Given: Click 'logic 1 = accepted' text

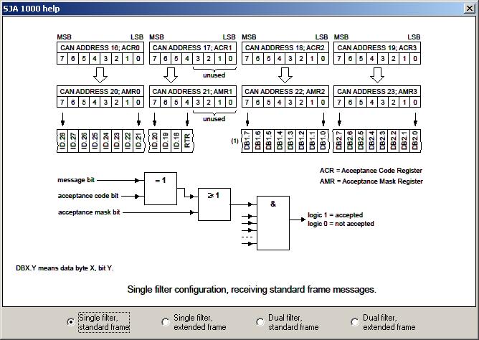Looking at the screenshot, I should tap(335, 215).
